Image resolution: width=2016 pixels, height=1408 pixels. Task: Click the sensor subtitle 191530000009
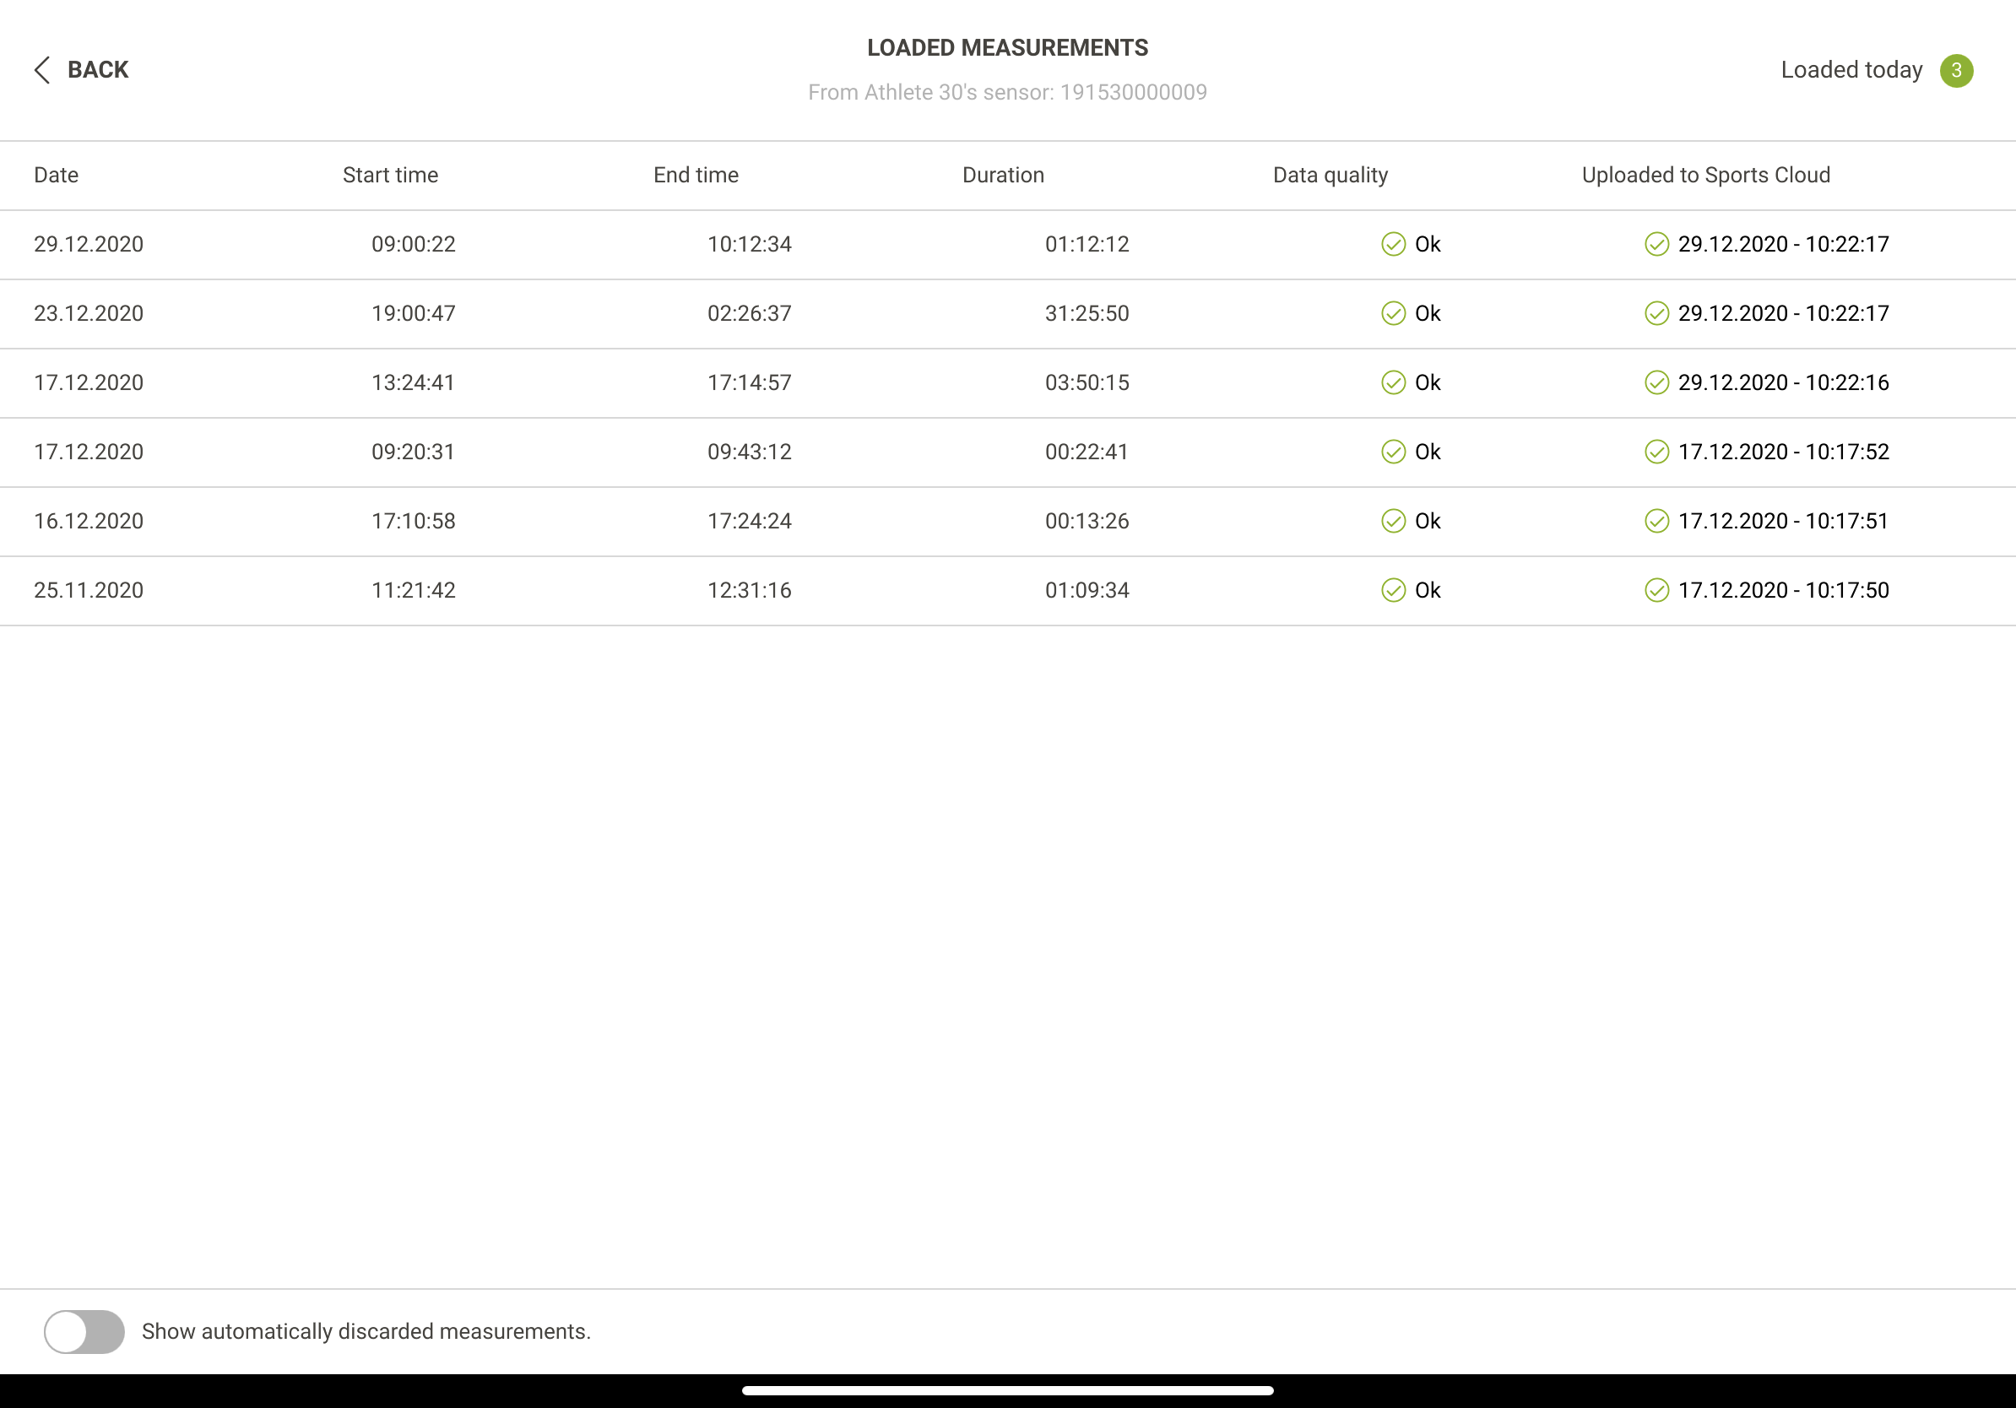[1007, 92]
